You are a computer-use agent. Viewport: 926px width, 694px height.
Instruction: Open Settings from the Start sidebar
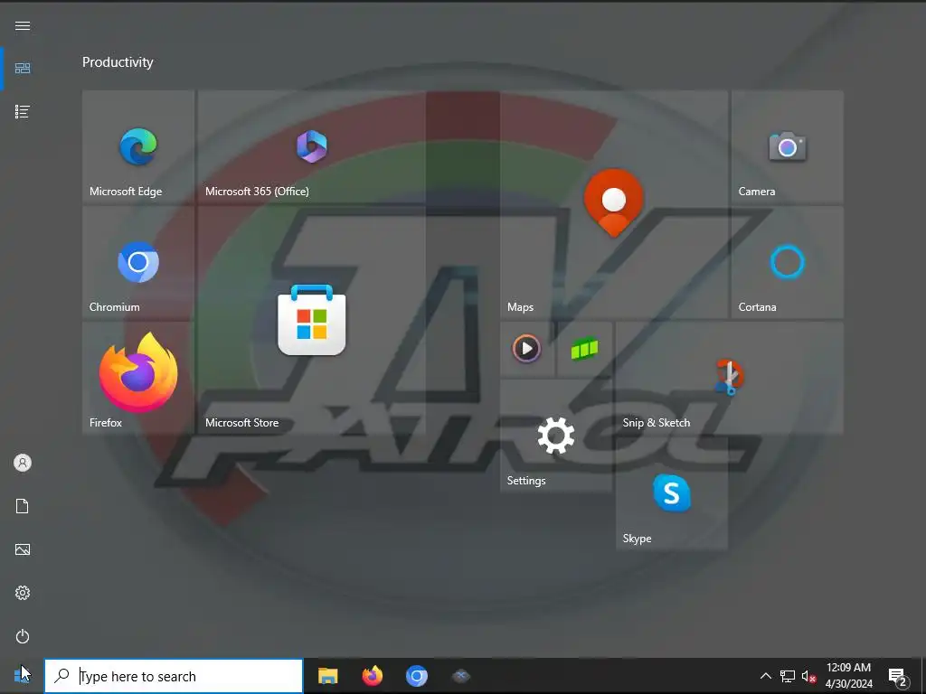pyautogui.click(x=23, y=593)
